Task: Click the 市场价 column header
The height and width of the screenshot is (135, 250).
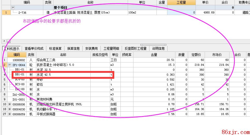Action: pos(217,55)
